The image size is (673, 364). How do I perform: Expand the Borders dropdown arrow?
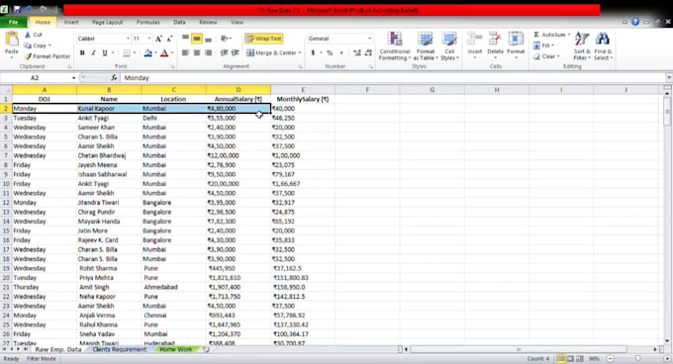(135, 52)
